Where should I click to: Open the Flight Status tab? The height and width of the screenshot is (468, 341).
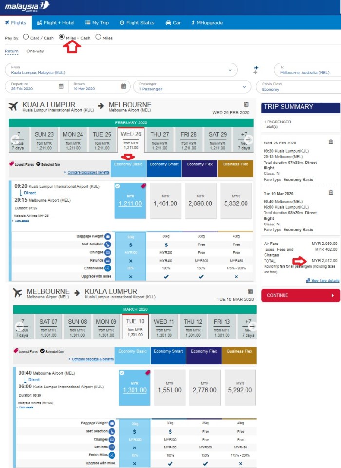pos(136,22)
